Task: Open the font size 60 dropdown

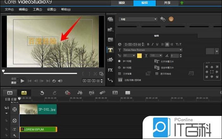Action: (x=134, y=56)
